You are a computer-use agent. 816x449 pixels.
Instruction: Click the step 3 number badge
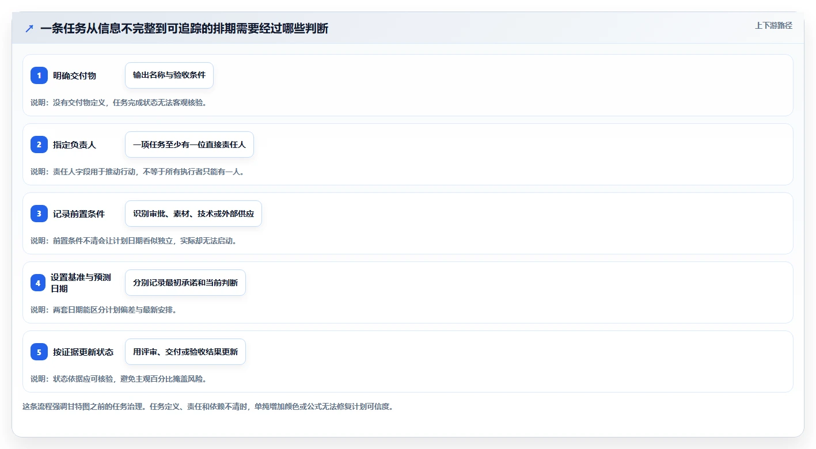[x=39, y=214]
